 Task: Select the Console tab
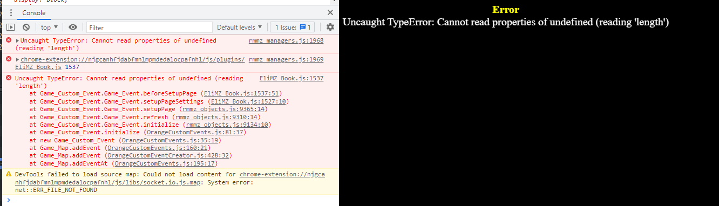click(34, 13)
